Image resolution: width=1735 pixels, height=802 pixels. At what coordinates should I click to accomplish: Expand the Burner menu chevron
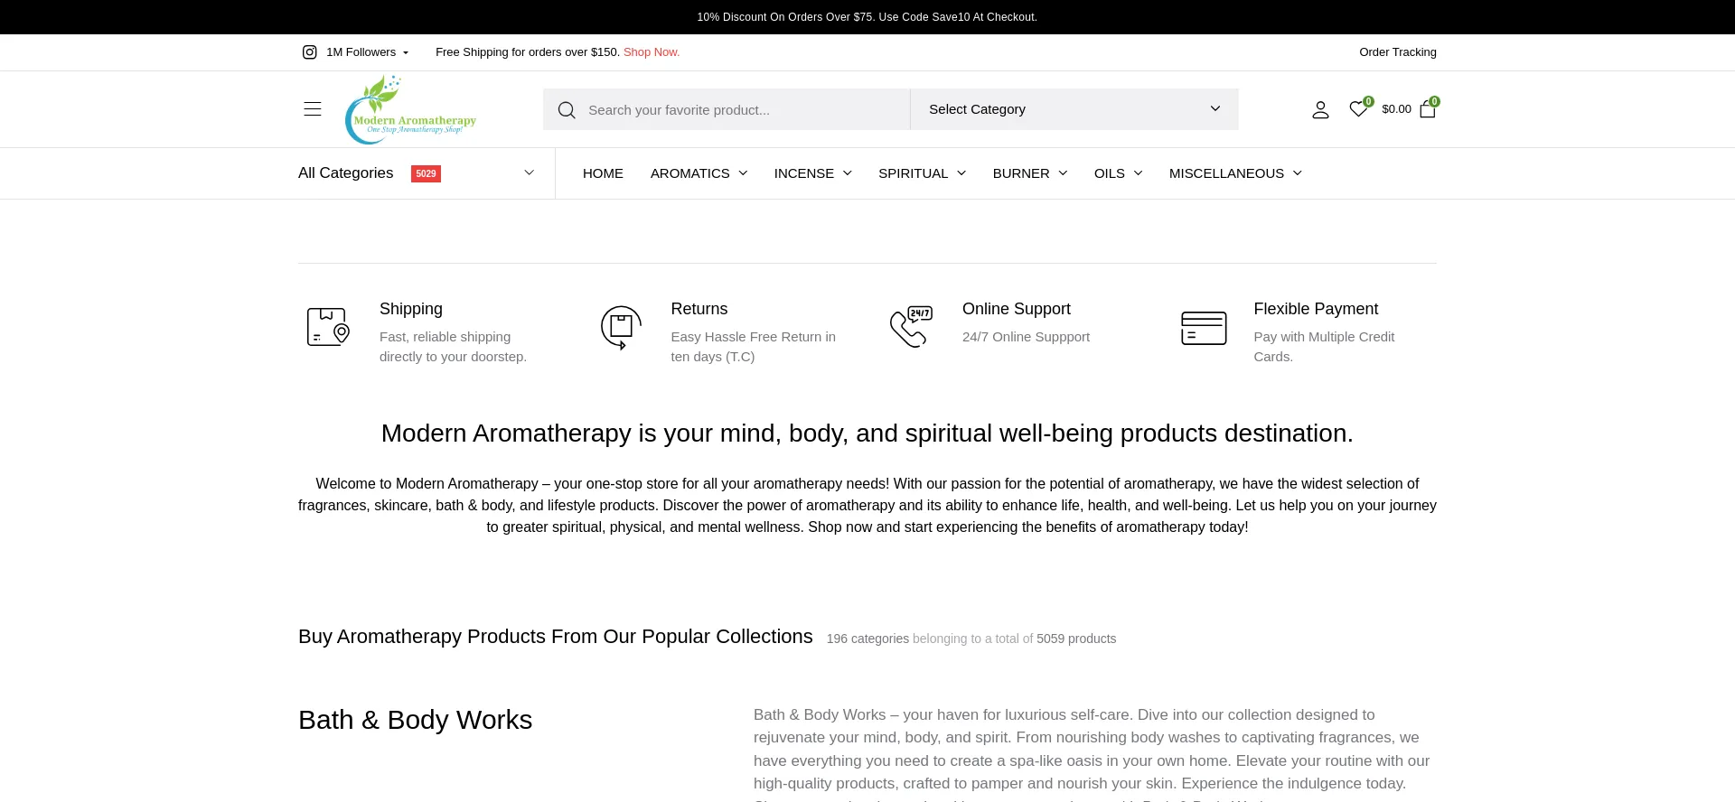coord(1063,173)
